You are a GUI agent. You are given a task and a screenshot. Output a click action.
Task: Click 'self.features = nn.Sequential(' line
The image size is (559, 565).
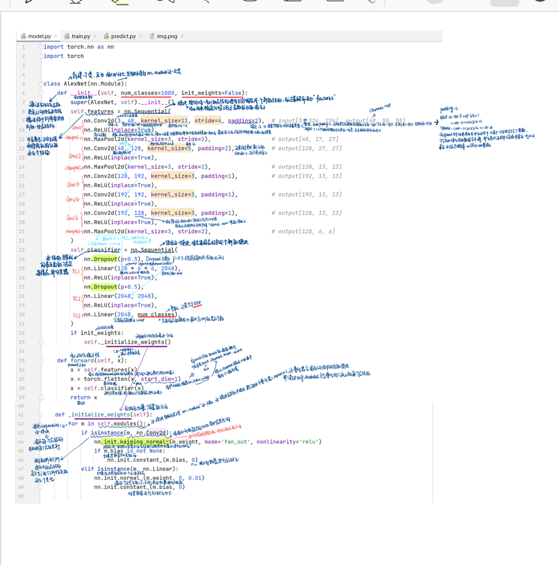(x=120, y=112)
